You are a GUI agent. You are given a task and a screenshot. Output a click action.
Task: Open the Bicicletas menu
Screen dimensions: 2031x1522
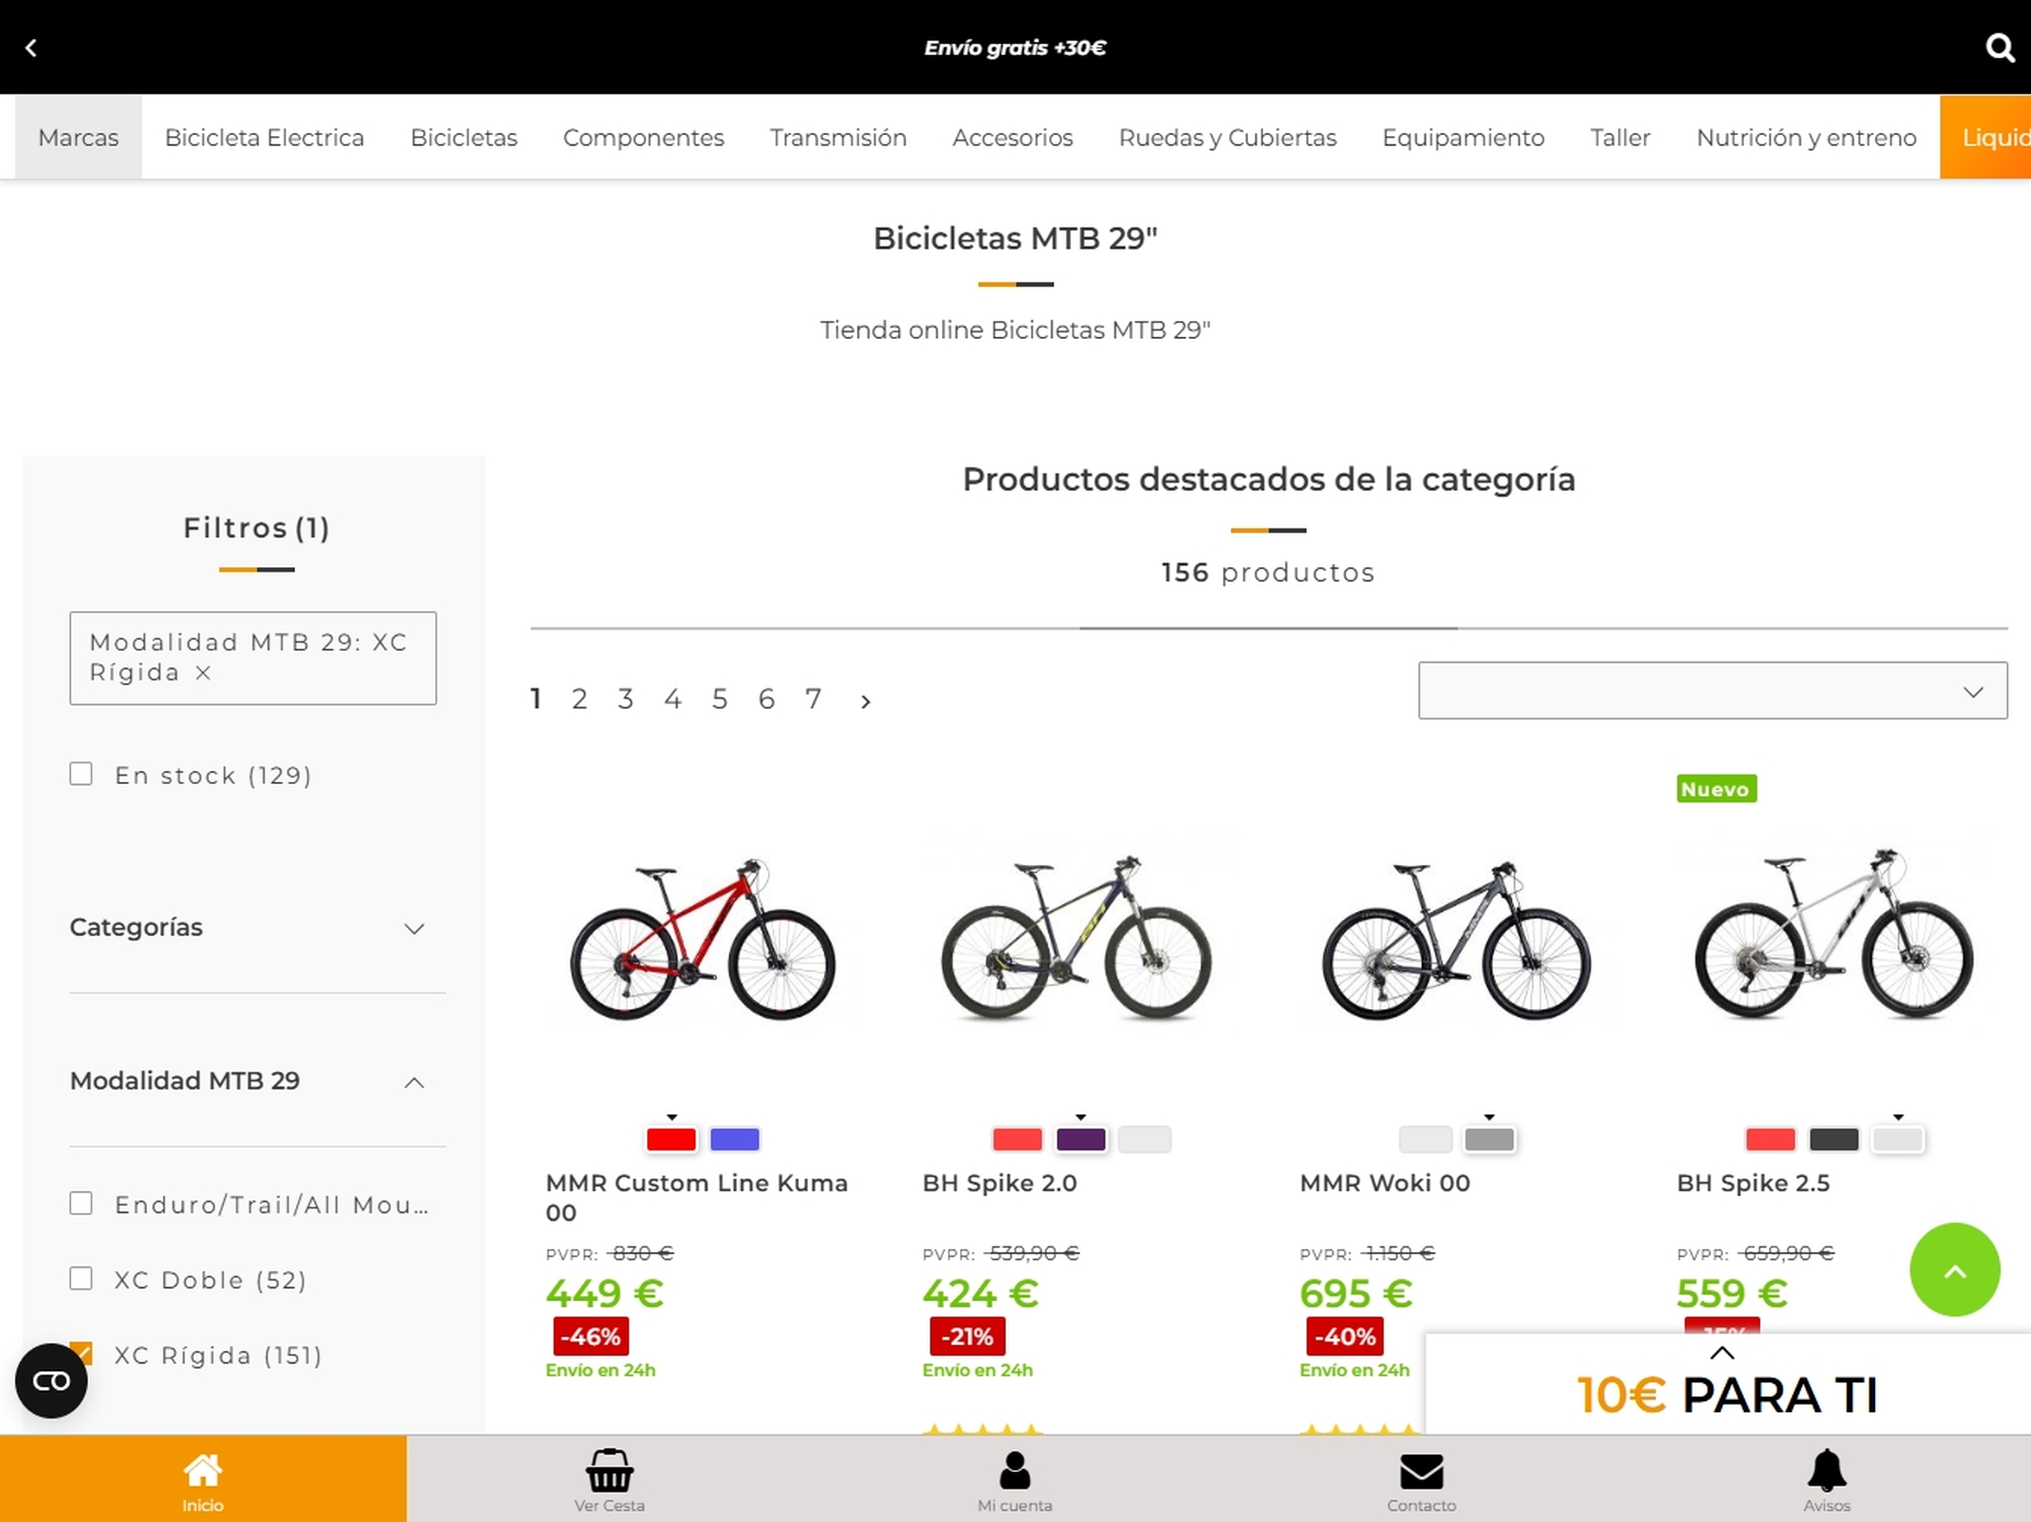(464, 137)
